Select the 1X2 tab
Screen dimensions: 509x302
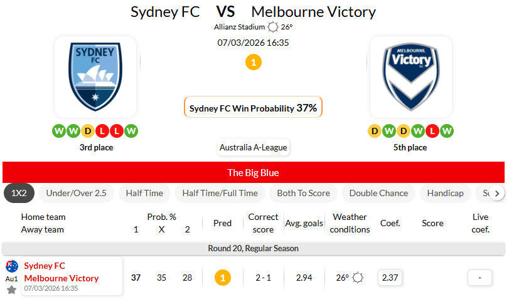(x=19, y=193)
